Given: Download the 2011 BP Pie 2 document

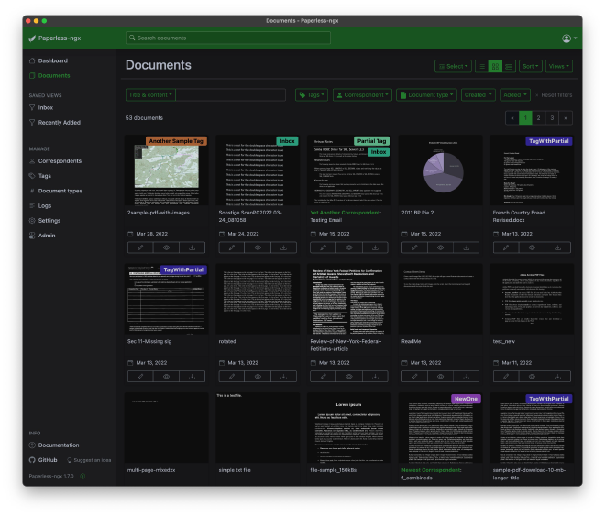Looking at the screenshot, I should [x=467, y=247].
